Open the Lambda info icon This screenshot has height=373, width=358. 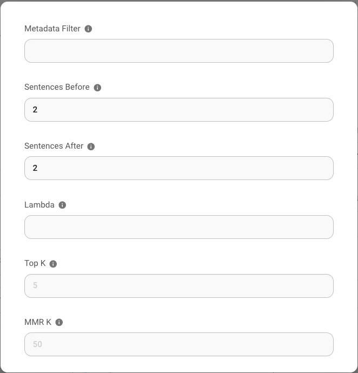coord(62,205)
